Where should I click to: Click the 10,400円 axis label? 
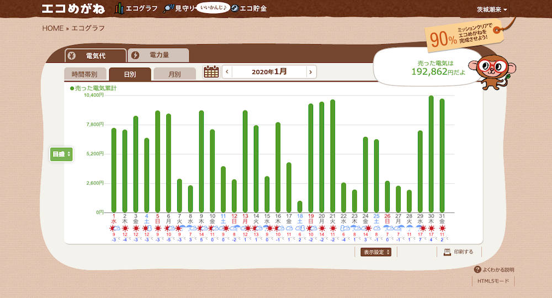94,95
